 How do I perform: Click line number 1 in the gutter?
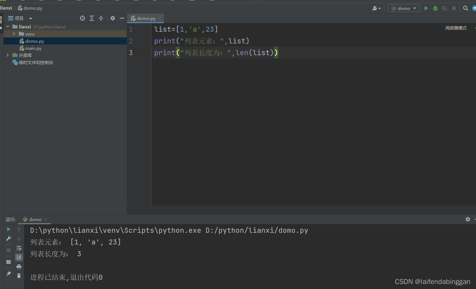tap(131, 29)
